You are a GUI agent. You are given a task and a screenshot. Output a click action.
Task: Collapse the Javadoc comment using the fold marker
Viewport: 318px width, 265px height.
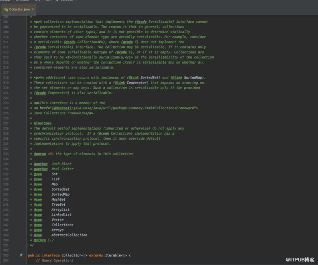26,245
